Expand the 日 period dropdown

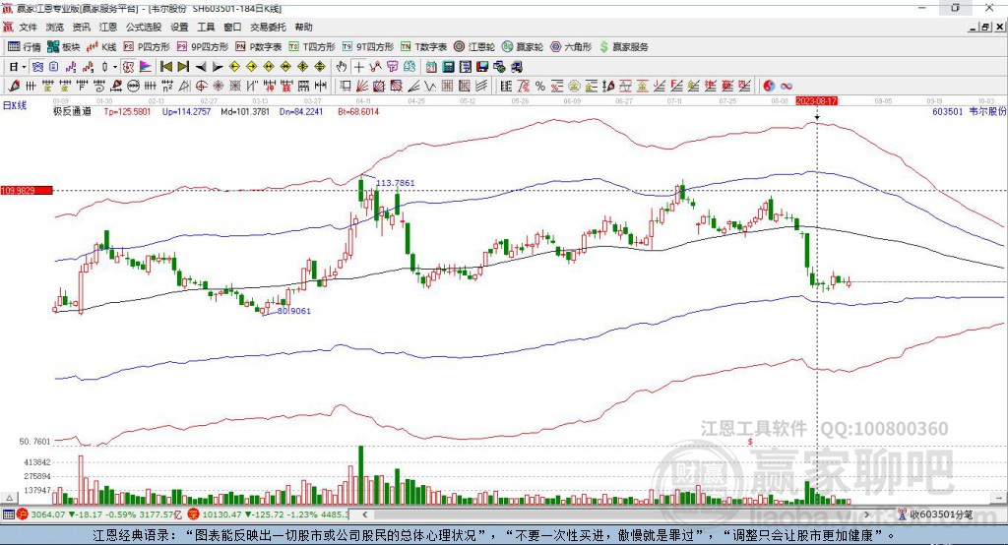point(24,67)
